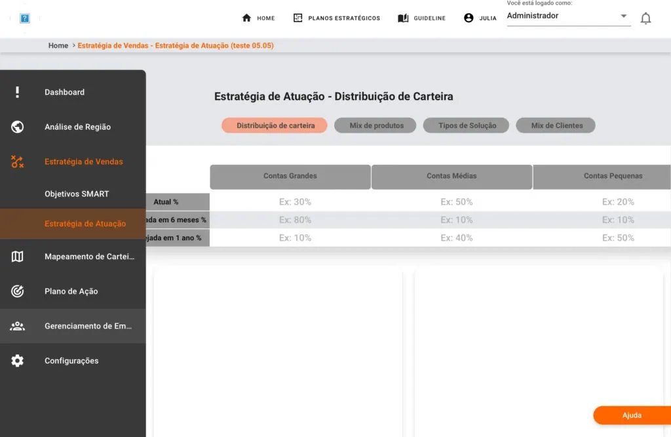Click the Atual % row label
Viewport: 671px width, 437px height.
tap(178, 201)
